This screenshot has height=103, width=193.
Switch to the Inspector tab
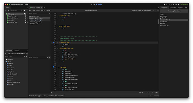[173, 8]
